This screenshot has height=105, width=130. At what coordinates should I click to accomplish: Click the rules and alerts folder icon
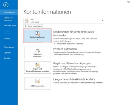pos(38,65)
